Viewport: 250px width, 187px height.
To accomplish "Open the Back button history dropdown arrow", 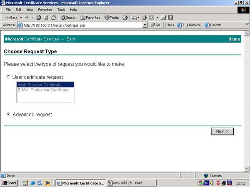I will pos(21,17).
